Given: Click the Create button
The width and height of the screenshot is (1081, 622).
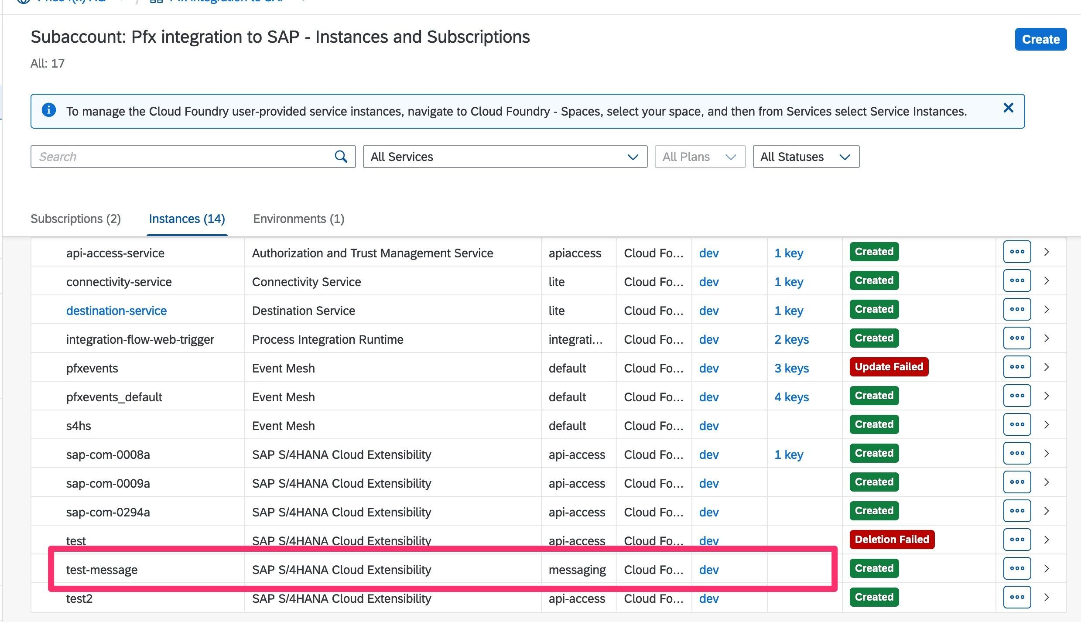Looking at the screenshot, I should (1040, 39).
